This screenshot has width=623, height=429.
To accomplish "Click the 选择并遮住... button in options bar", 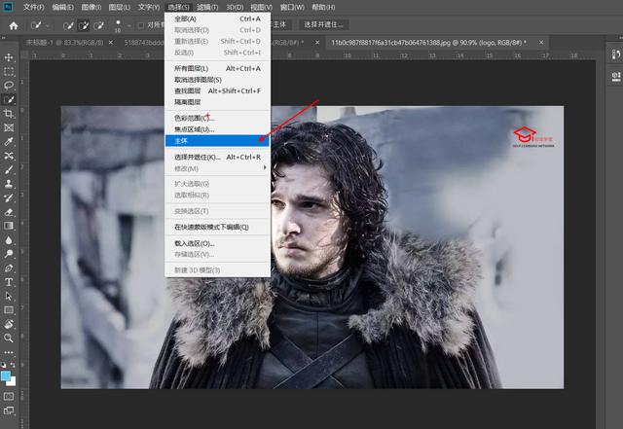I will [x=323, y=24].
